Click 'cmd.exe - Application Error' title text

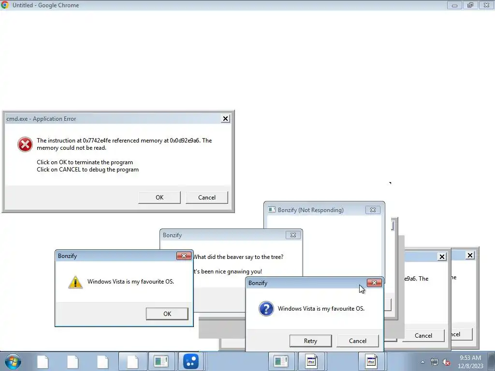point(41,119)
